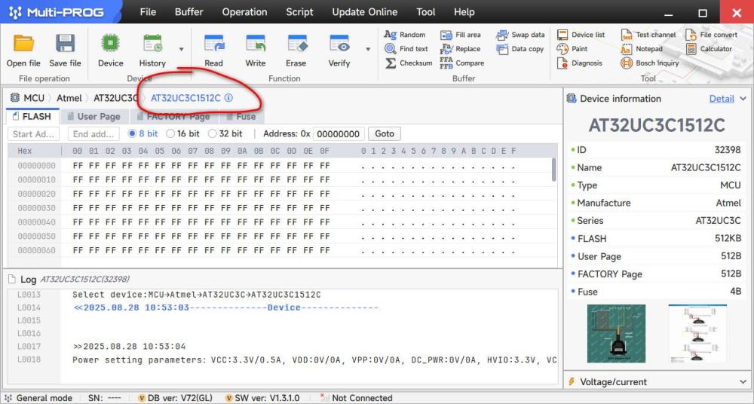
Task: Open the Script menu
Action: click(x=299, y=12)
